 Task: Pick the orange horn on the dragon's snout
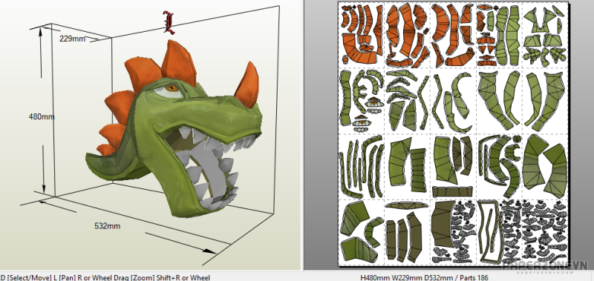pyautogui.click(x=247, y=85)
